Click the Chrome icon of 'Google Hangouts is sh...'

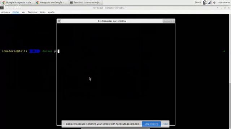pos(4,3)
